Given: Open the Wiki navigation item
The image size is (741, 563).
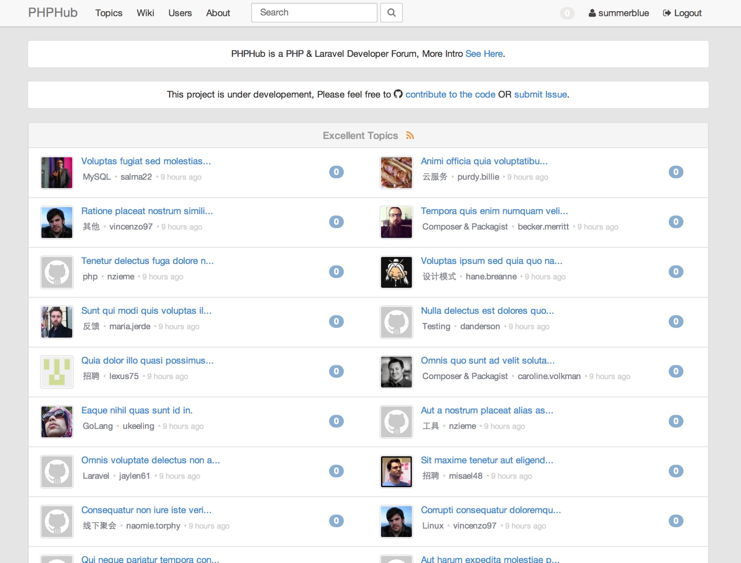Looking at the screenshot, I should tap(145, 13).
